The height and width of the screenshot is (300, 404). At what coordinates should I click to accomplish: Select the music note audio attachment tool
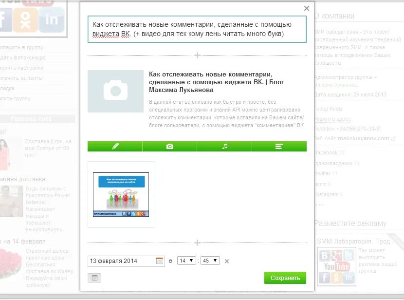tap(224, 147)
